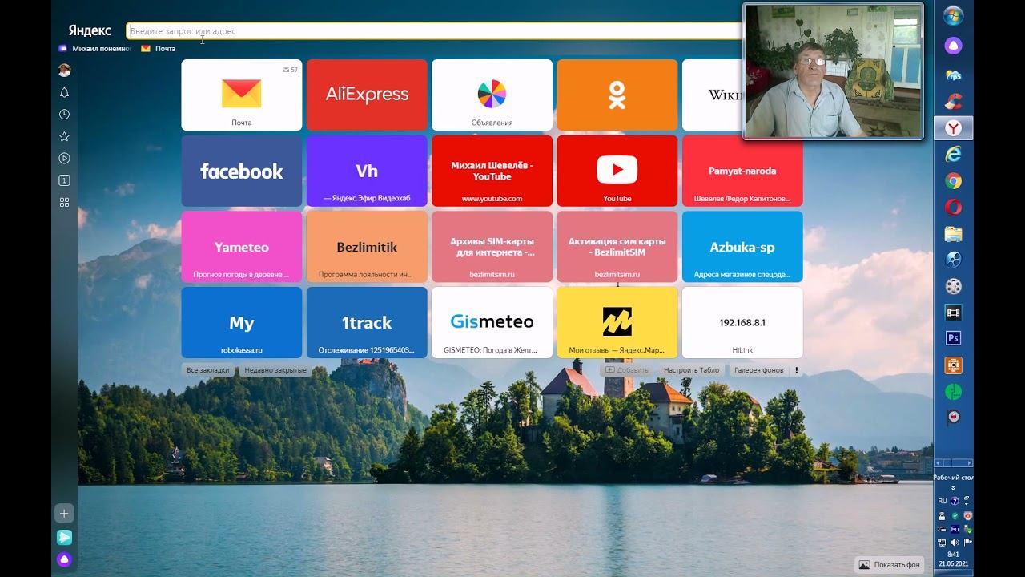
Task: Show open tabs counter icon
Action: (x=65, y=180)
